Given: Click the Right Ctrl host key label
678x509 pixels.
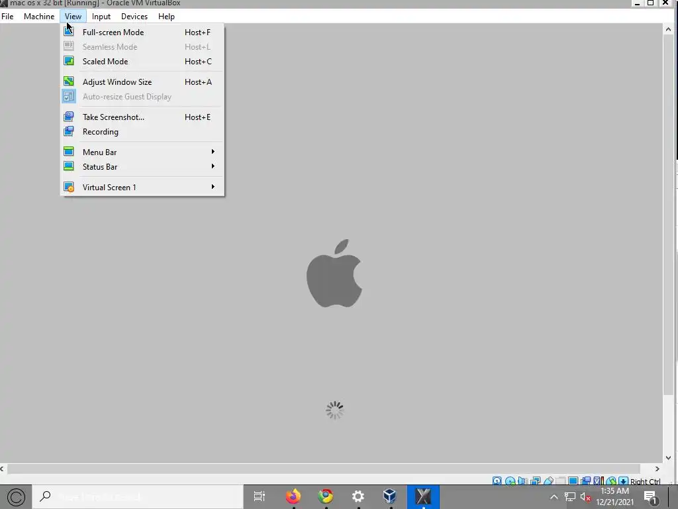Looking at the screenshot, I should [645, 481].
